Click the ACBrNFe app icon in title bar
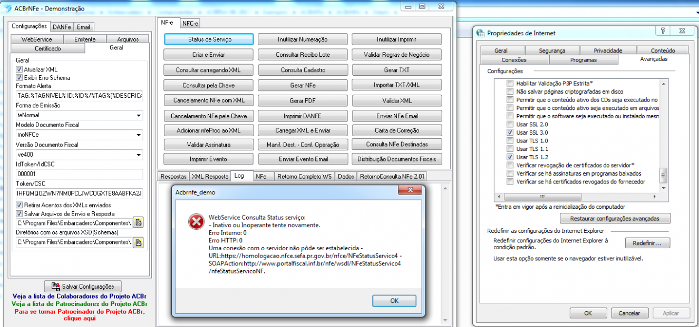Image resolution: width=699 pixels, height=327 pixels. point(8,8)
